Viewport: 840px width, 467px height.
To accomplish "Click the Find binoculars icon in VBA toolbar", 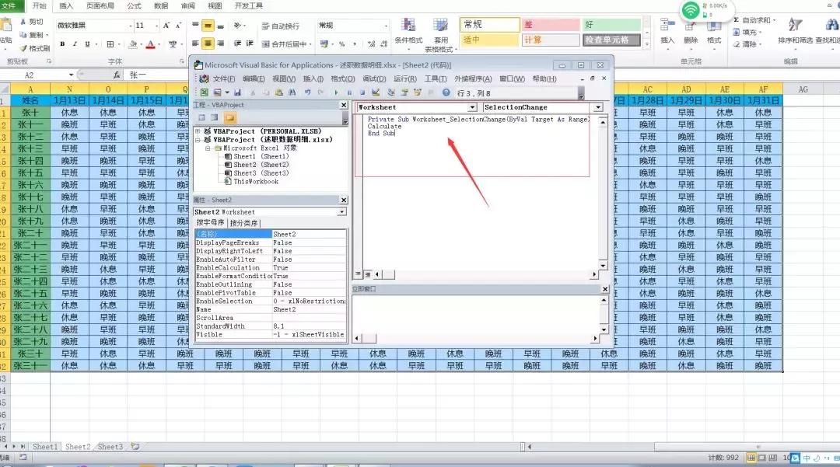I will point(291,92).
